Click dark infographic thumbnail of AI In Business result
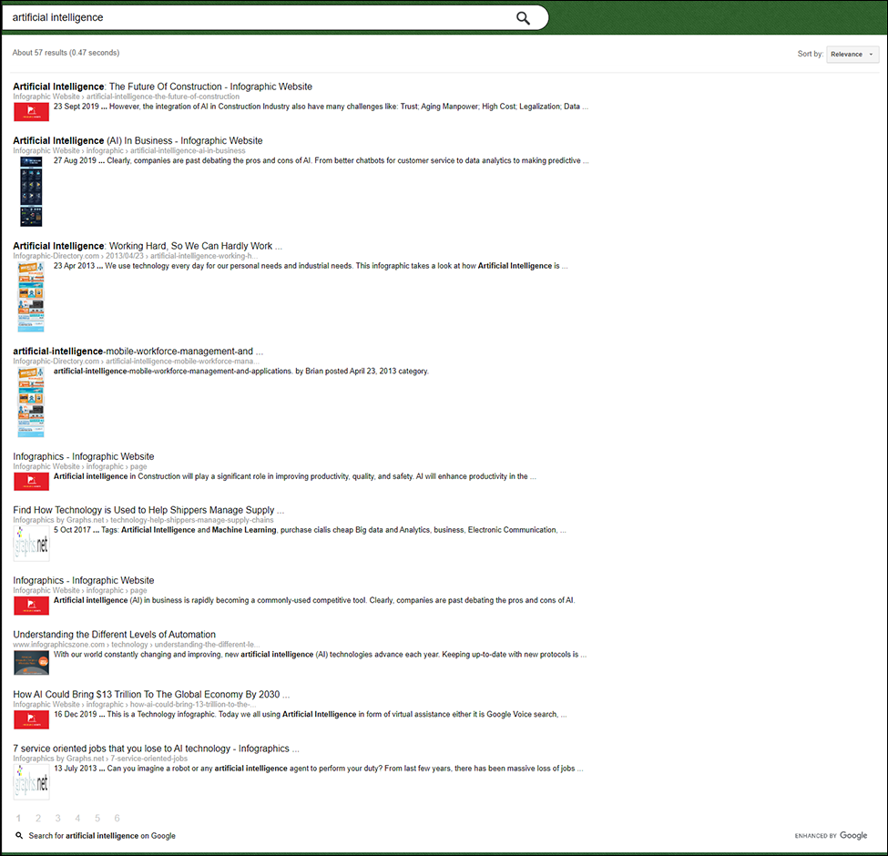 click(x=31, y=192)
